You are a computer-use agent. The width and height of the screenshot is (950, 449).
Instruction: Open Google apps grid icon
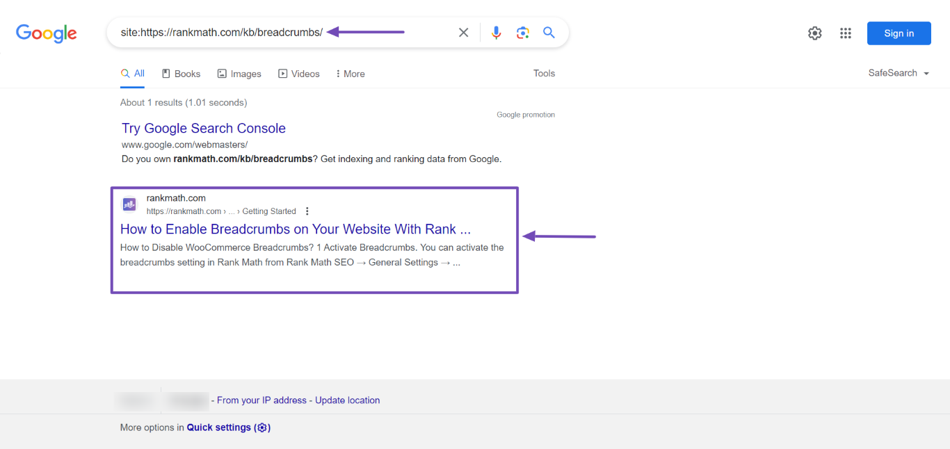click(x=846, y=33)
